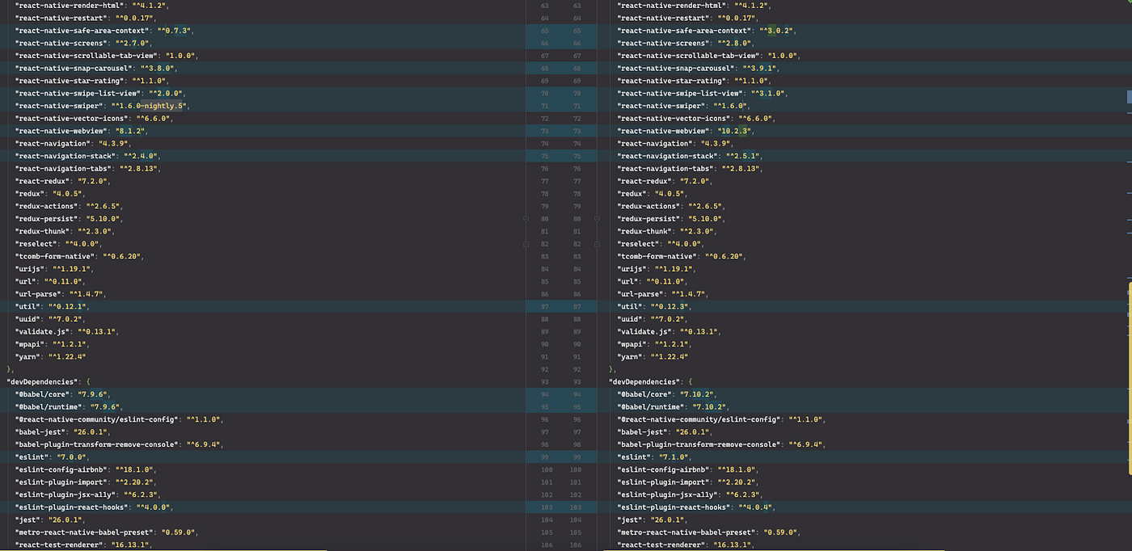Select "devDependencies" key in right pane

[643, 381]
